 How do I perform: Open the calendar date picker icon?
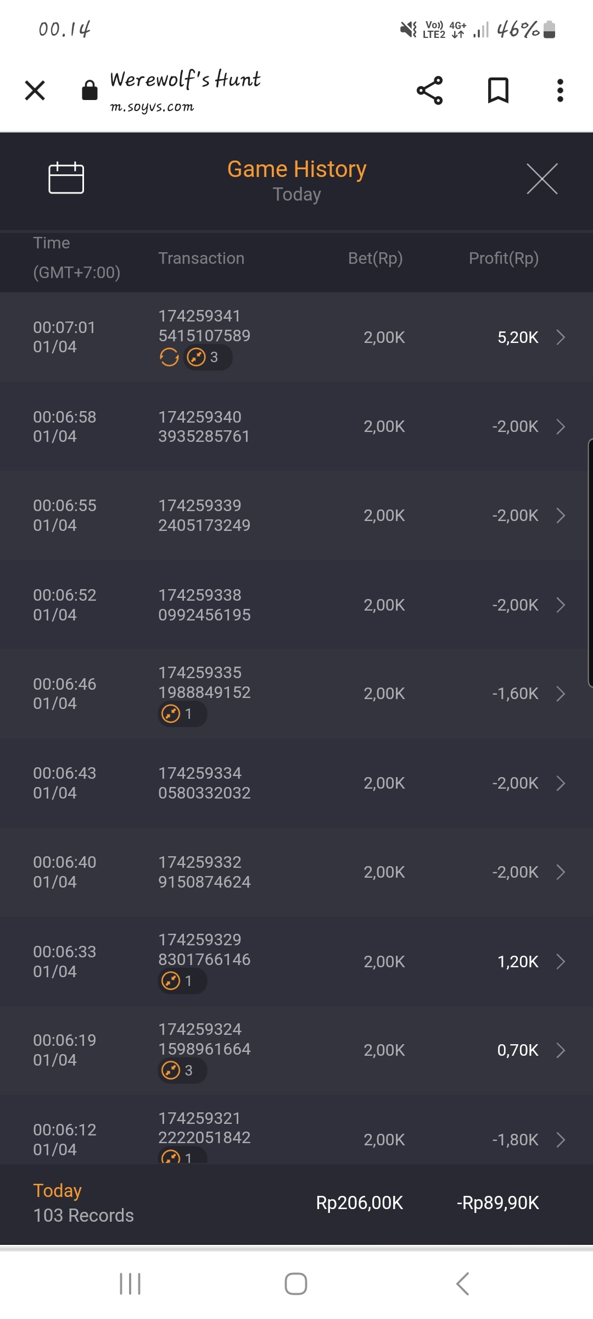point(66,178)
